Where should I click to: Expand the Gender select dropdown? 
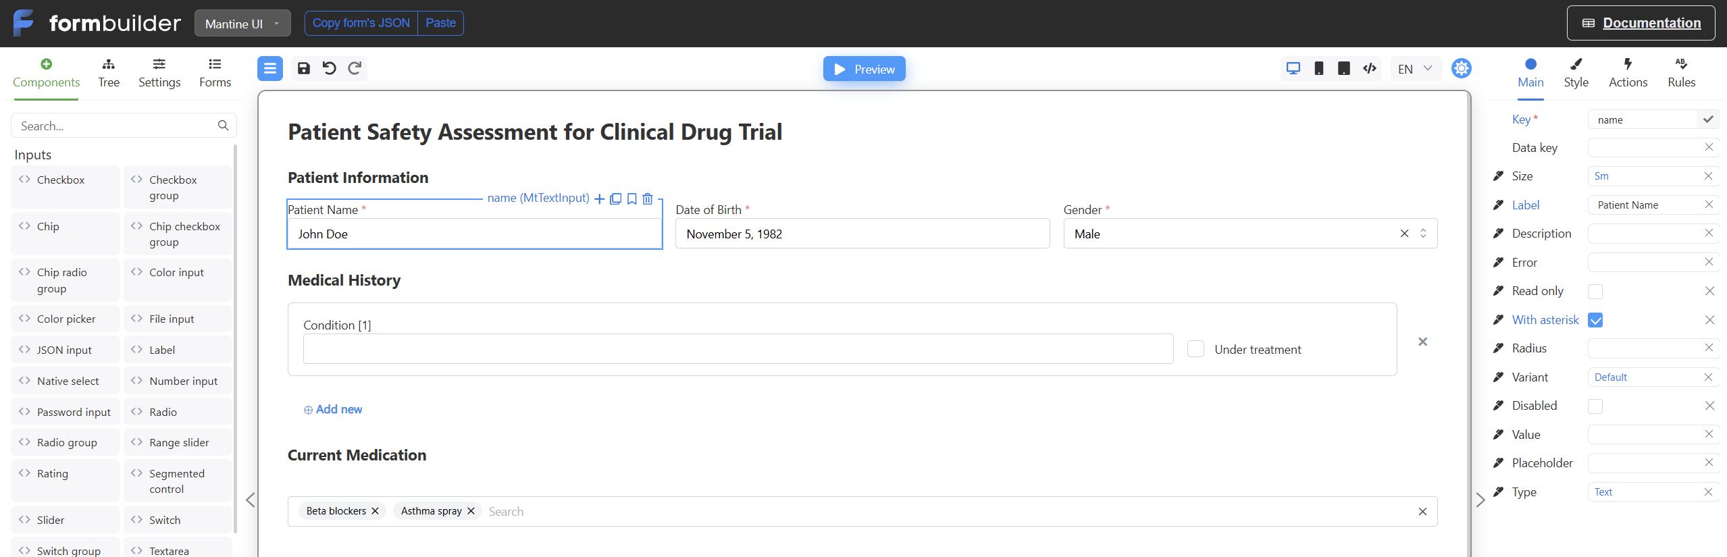pos(1423,234)
